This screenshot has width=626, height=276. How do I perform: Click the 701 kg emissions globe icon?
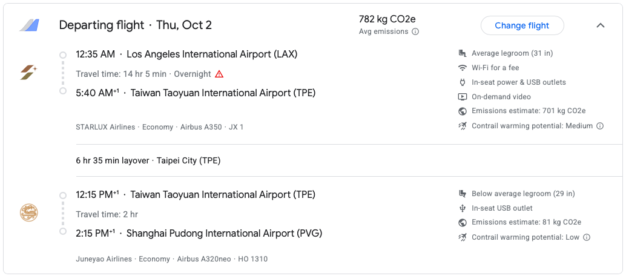[463, 111]
